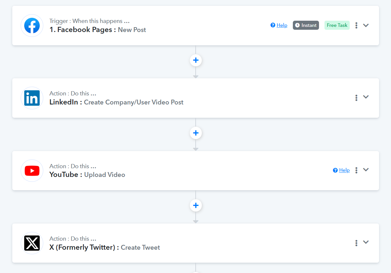391x273 pixels.
Task: Click the LinkedIn app icon
Action: tap(32, 98)
